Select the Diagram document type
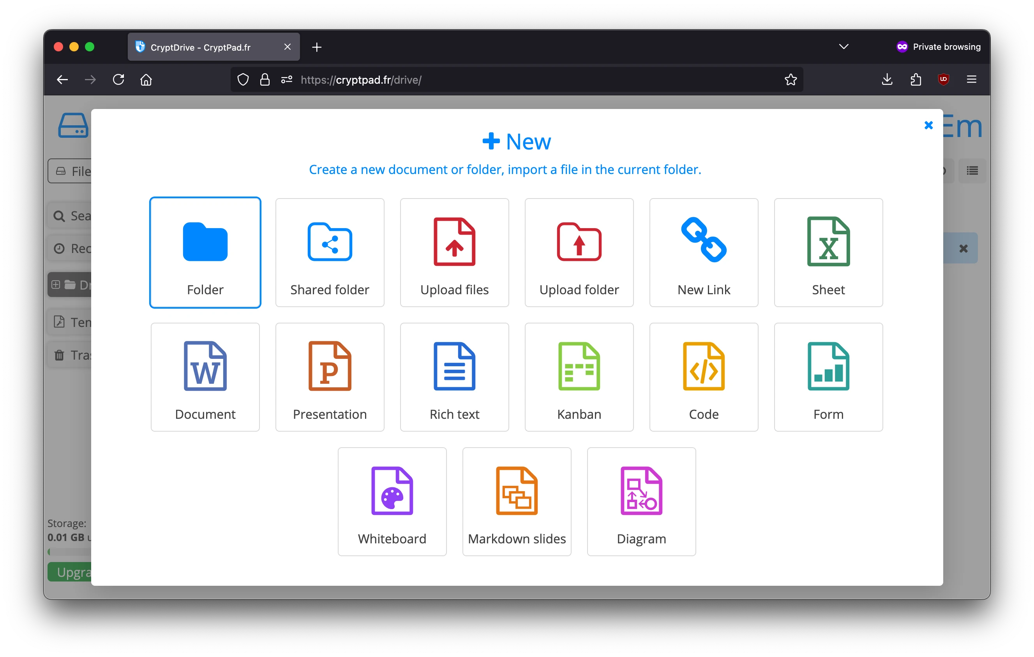 tap(641, 501)
